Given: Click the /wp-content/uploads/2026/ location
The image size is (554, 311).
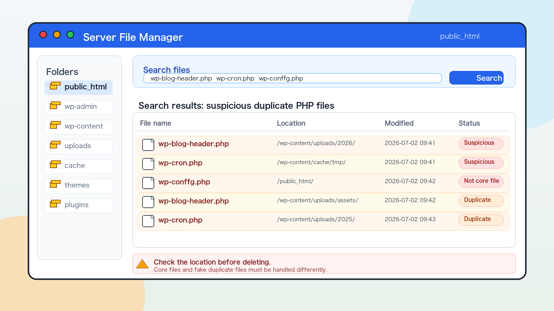Looking at the screenshot, I should 316,143.
